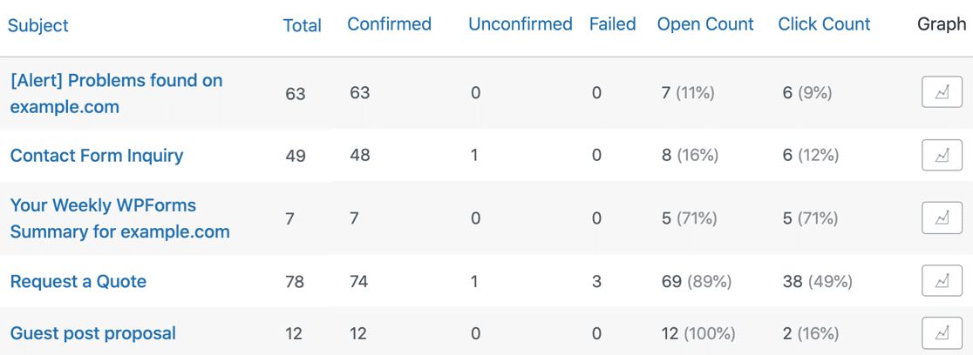Open graph for Alert Problems found email
973x355 pixels.
(942, 92)
